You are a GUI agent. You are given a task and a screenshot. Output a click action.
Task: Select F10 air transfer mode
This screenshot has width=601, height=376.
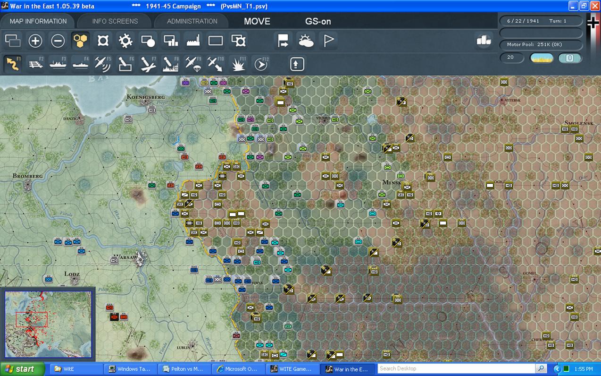(x=216, y=64)
